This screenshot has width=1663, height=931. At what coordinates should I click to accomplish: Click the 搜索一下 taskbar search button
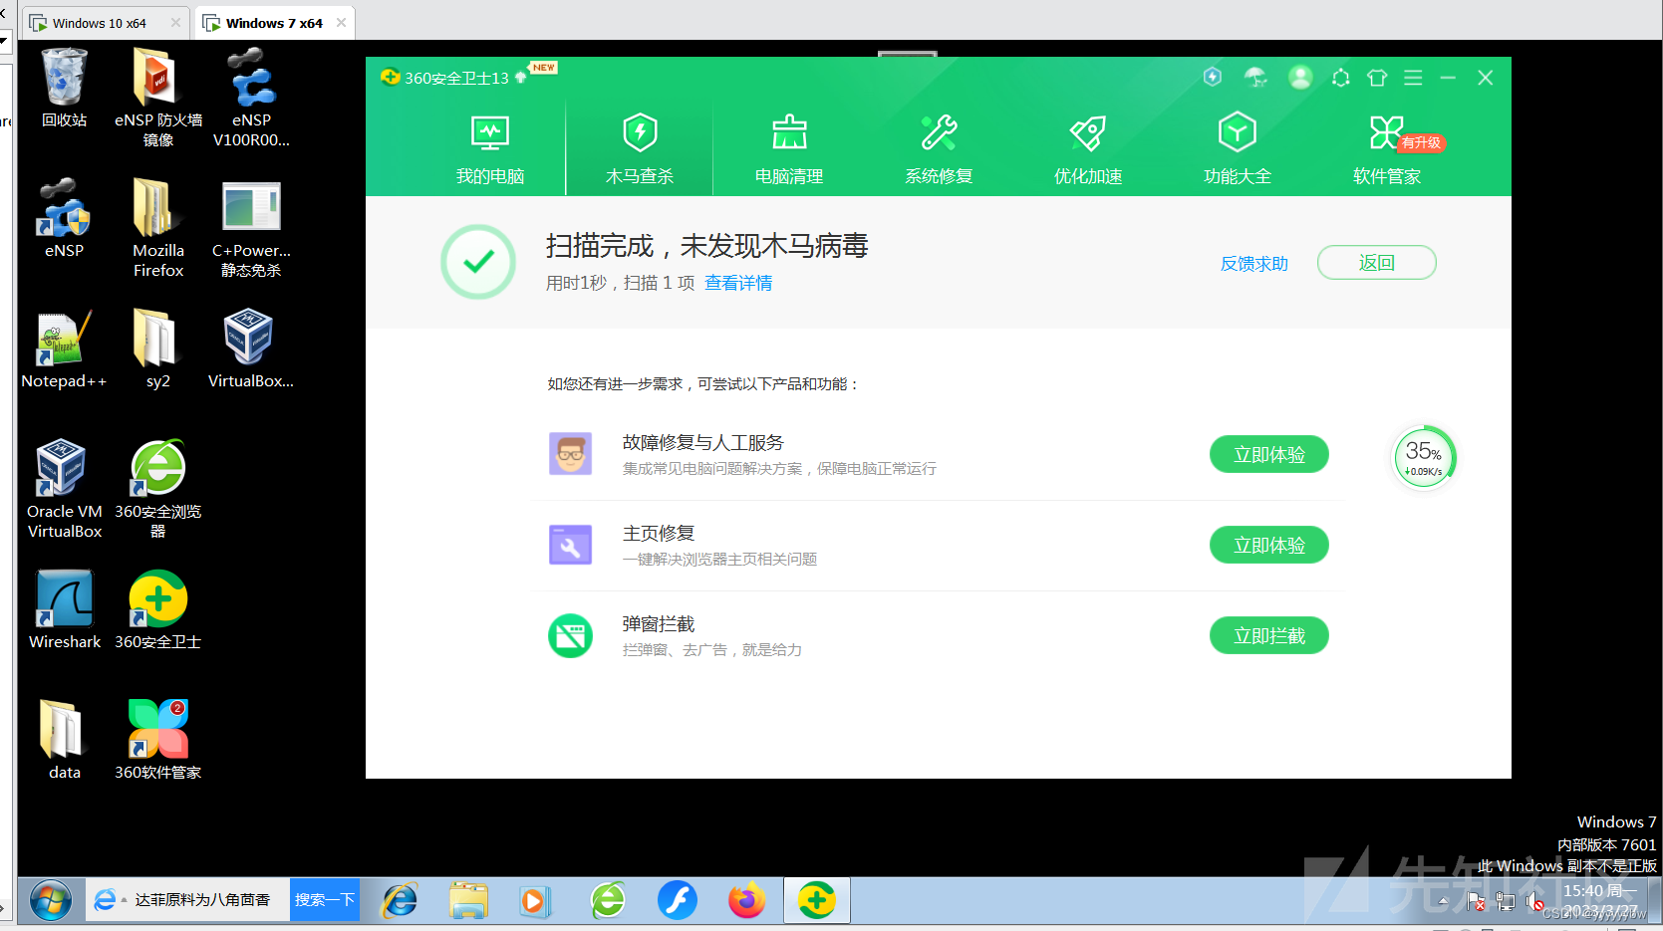(x=325, y=900)
